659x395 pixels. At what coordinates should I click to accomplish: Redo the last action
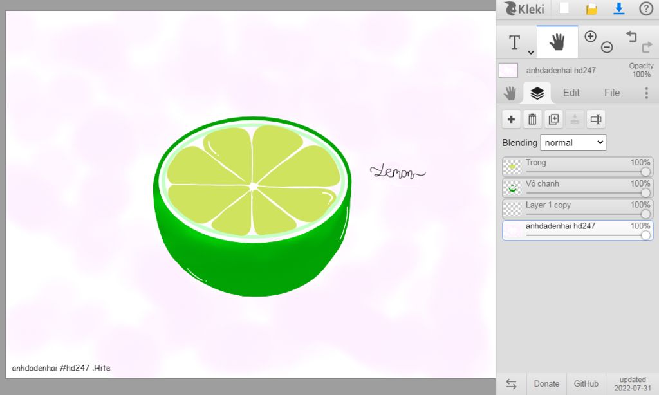647,47
